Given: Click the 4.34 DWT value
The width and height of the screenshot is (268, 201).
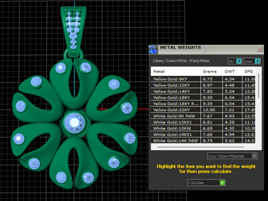Looking at the screenshot, I should (229, 79).
